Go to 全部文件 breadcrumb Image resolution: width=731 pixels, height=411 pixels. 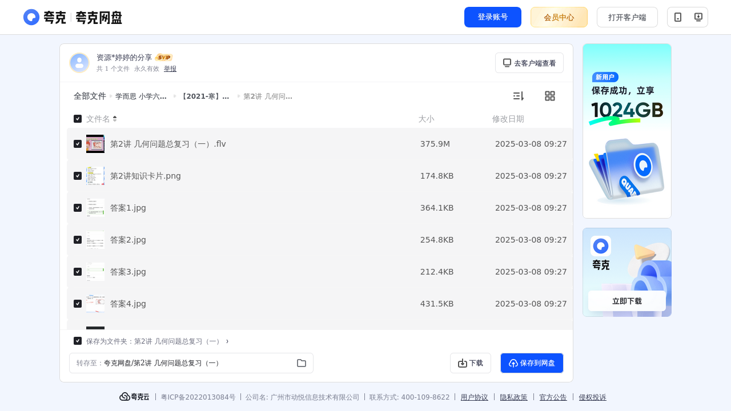[90, 96]
